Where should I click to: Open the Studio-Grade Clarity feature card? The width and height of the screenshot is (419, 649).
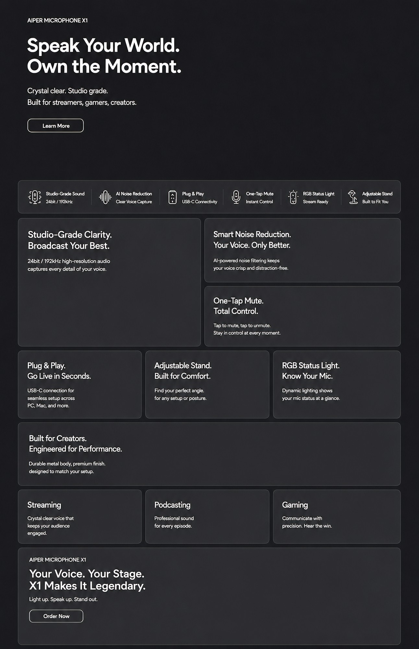tap(109, 282)
